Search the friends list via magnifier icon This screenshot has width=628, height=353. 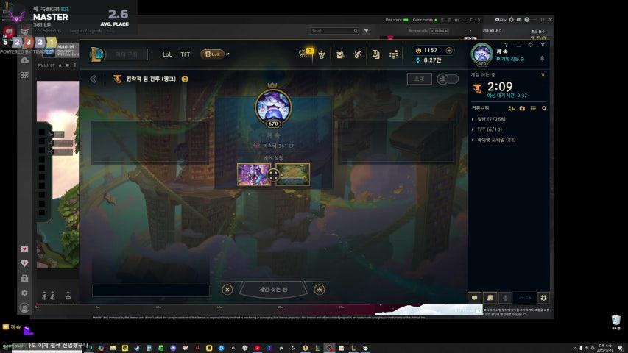click(x=544, y=108)
